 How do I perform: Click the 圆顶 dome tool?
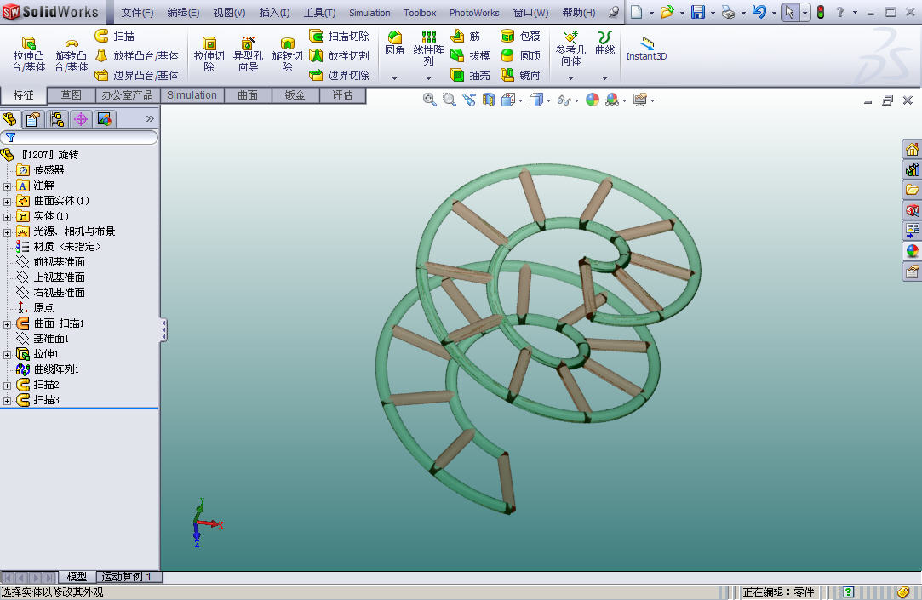pos(520,56)
